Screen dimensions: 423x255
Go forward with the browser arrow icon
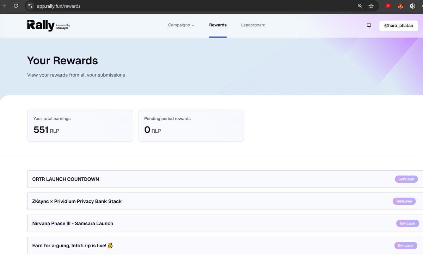tap(4, 6)
